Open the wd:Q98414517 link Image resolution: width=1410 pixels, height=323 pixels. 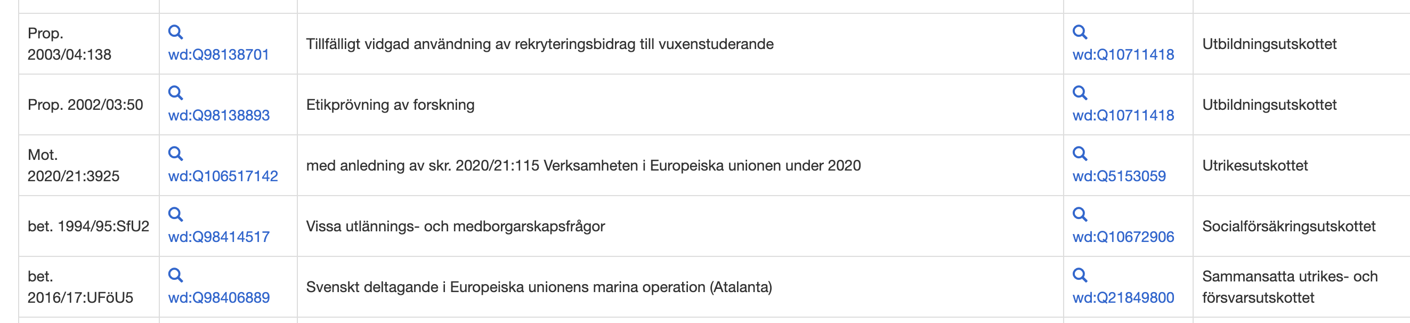[x=218, y=237]
